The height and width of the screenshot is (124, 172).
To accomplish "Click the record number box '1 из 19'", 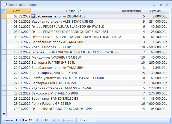I will tap(29, 120).
